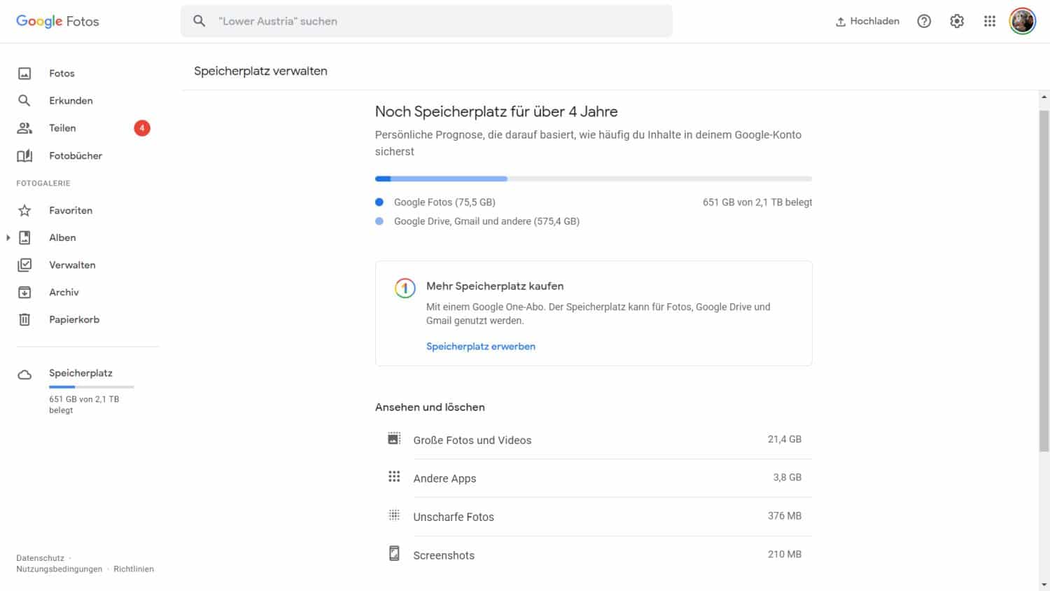Open the Google apps grid icon
The image size is (1050, 591).
coord(989,21)
